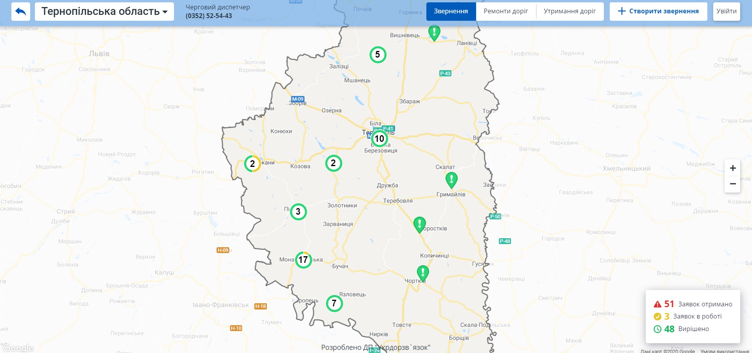
Task: Click the Скалат town label on map
Action: point(445,167)
